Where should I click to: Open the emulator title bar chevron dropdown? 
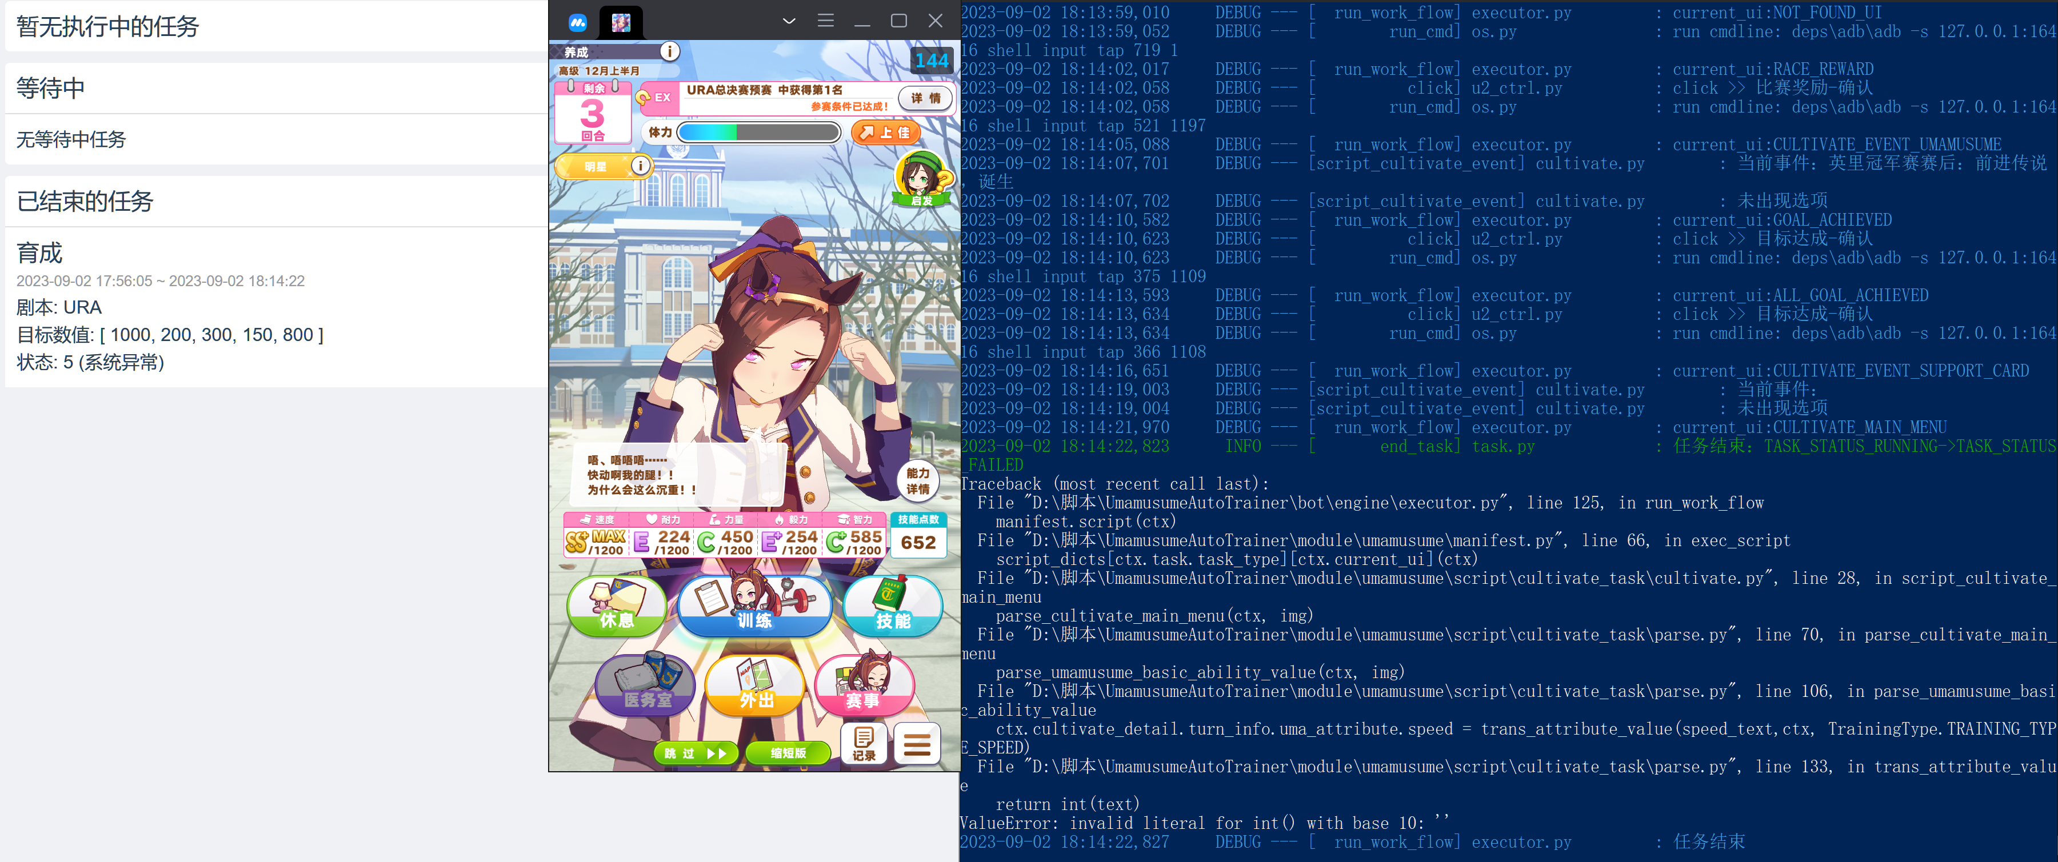coord(789,21)
